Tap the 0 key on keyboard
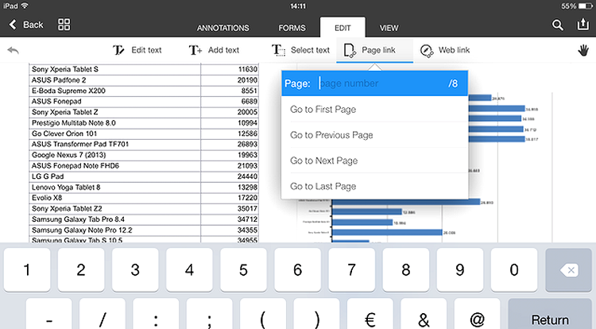The height and width of the screenshot is (329, 596). [514, 269]
